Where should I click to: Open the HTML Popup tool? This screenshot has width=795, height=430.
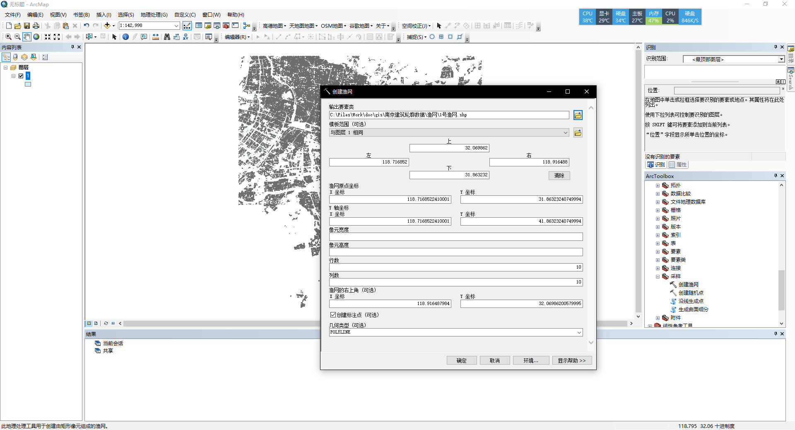coord(144,37)
